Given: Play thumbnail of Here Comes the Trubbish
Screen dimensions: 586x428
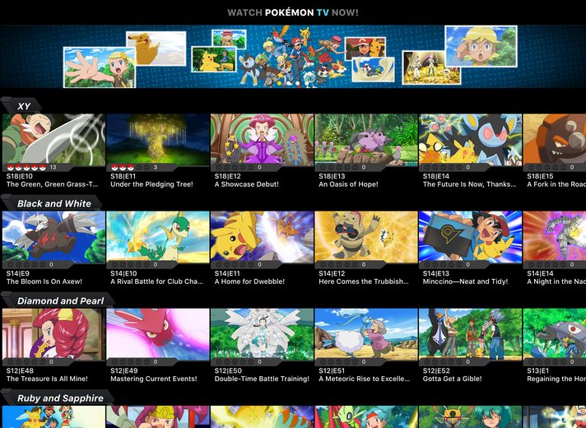Looking at the screenshot, I should pos(366,237).
